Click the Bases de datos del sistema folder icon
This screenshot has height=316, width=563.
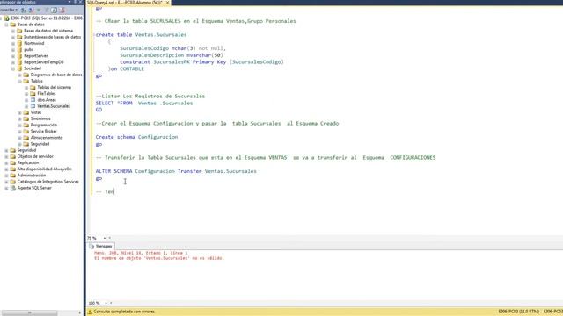pos(19,31)
